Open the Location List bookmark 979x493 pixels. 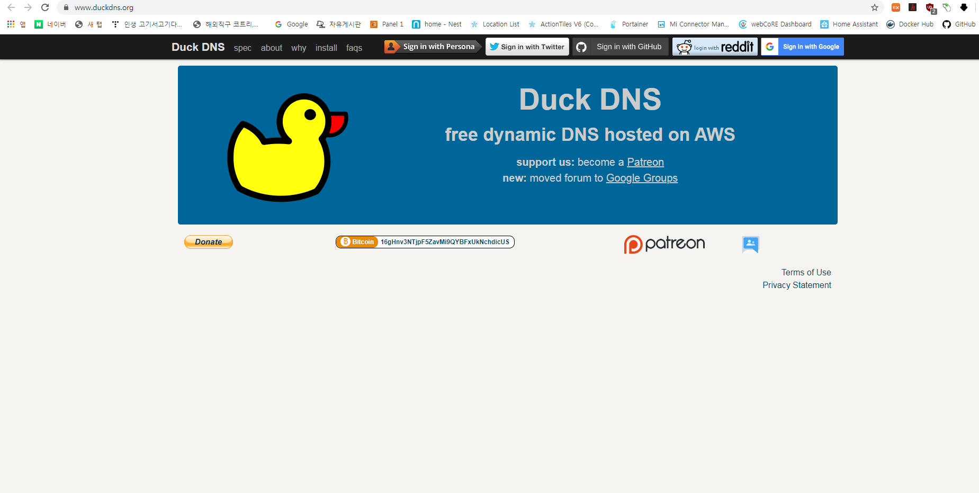click(x=495, y=24)
